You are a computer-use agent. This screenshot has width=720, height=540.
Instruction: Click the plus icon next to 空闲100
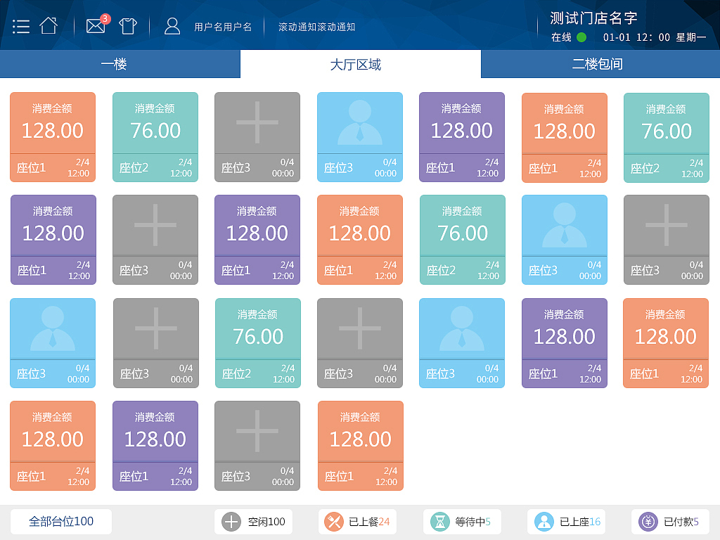pyautogui.click(x=232, y=522)
